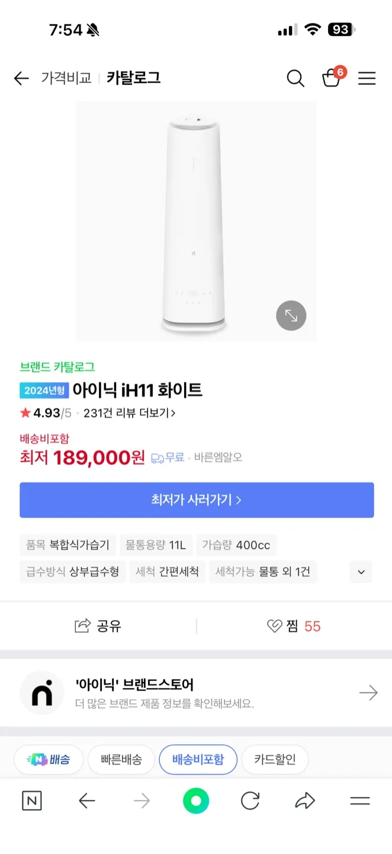Tap the green circle center button

tap(196, 801)
